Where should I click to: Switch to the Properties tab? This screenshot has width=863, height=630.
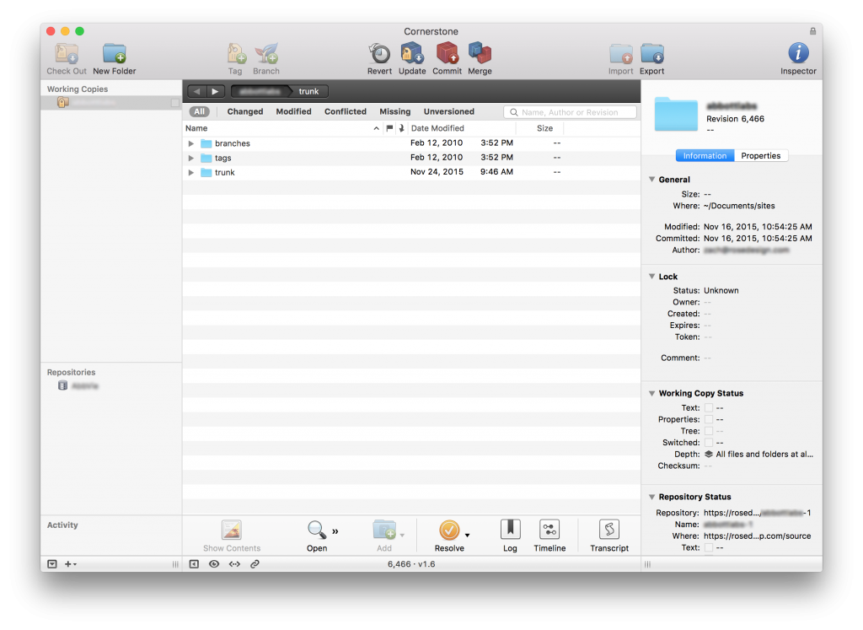761,156
